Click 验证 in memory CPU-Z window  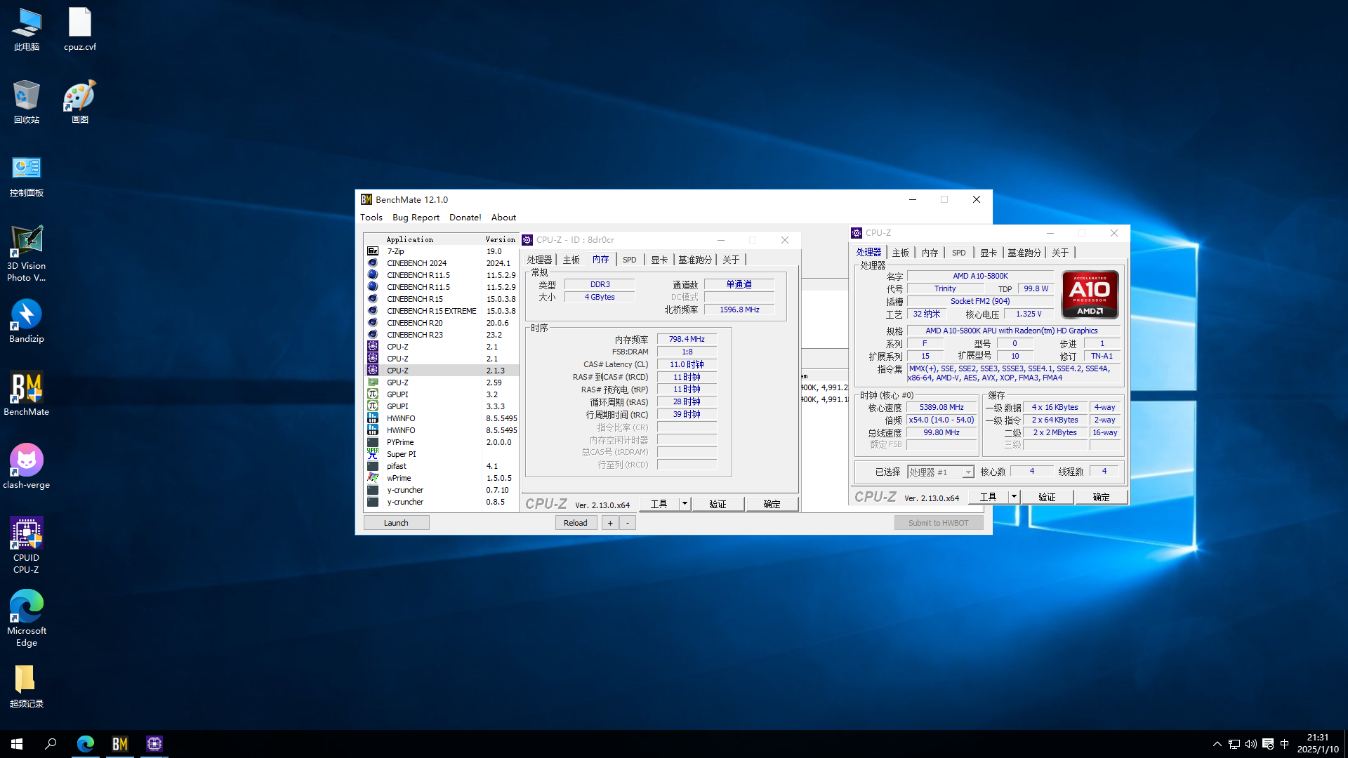pyautogui.click(x=718, y=504)
